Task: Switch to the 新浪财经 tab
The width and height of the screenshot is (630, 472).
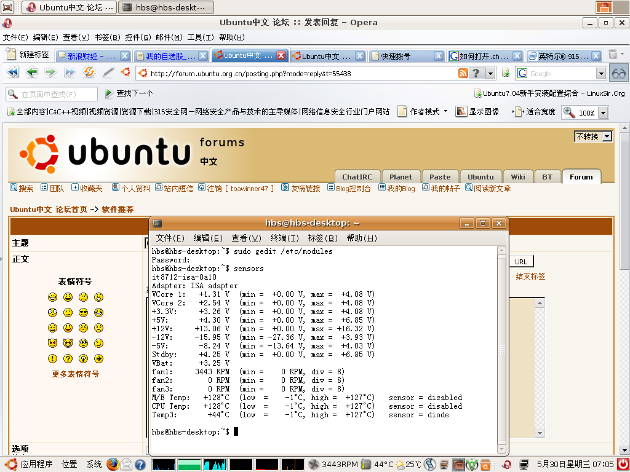Action: (93, 56)
